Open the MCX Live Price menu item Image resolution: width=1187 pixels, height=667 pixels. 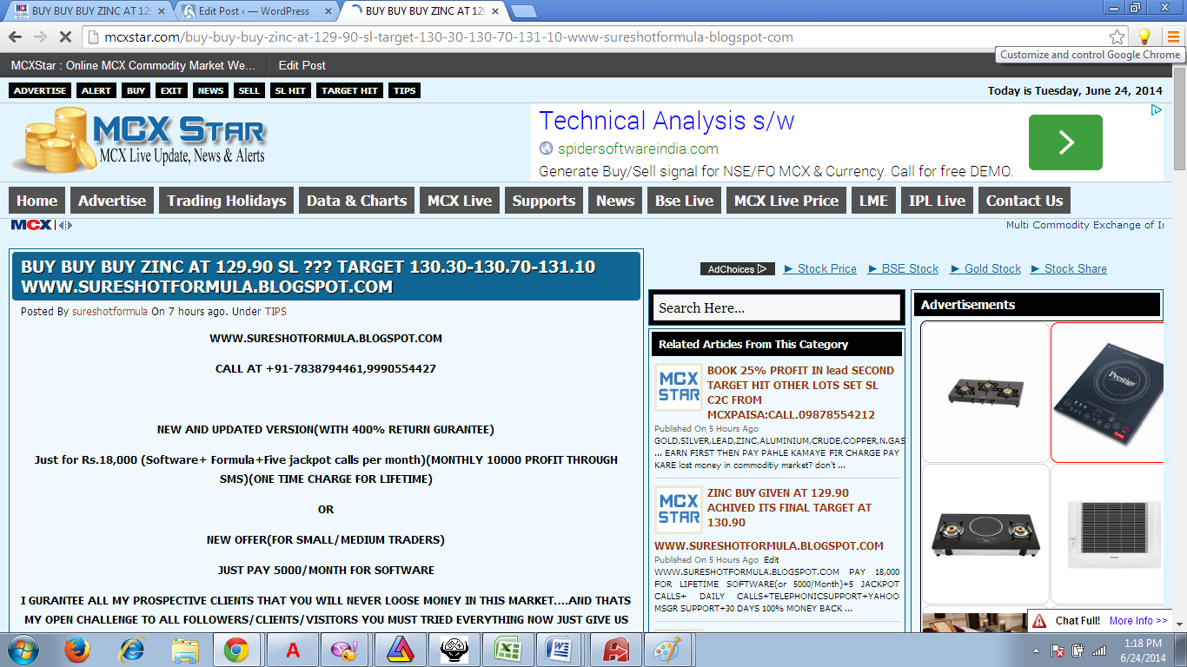(x=786, y=201)
